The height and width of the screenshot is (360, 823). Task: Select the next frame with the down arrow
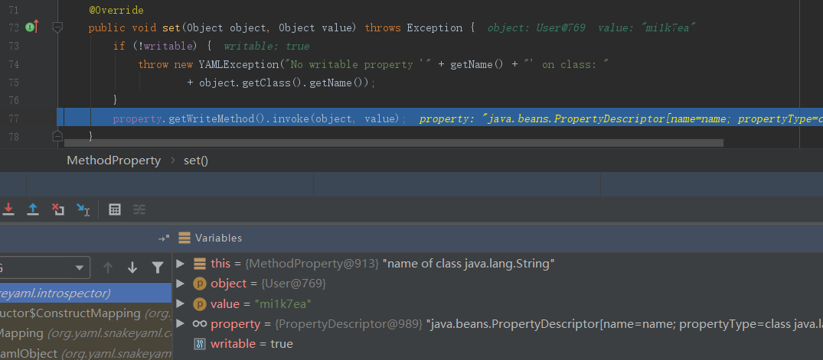pyautogui.click(x=132, y=268)
